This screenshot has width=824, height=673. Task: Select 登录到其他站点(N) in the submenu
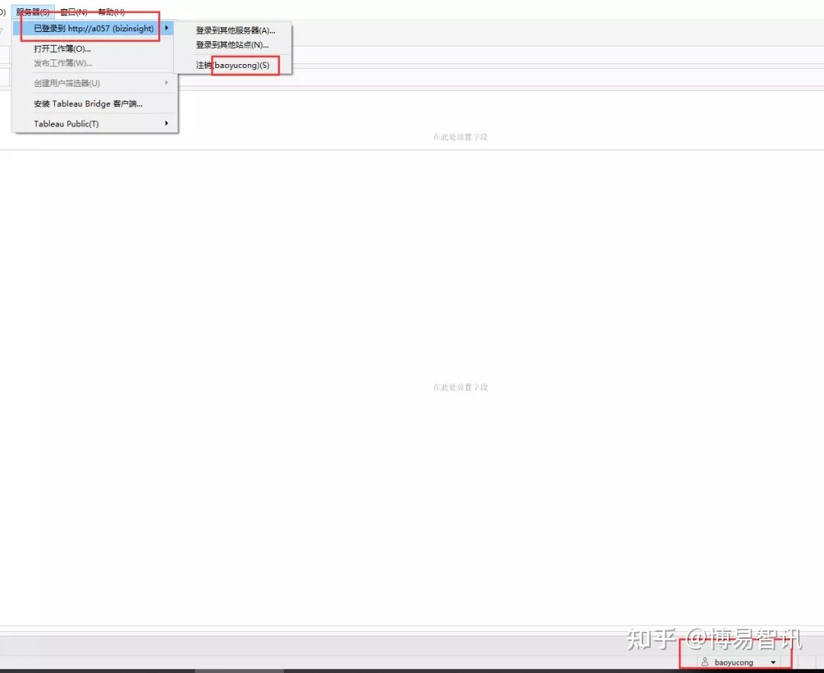pos(231,46)
